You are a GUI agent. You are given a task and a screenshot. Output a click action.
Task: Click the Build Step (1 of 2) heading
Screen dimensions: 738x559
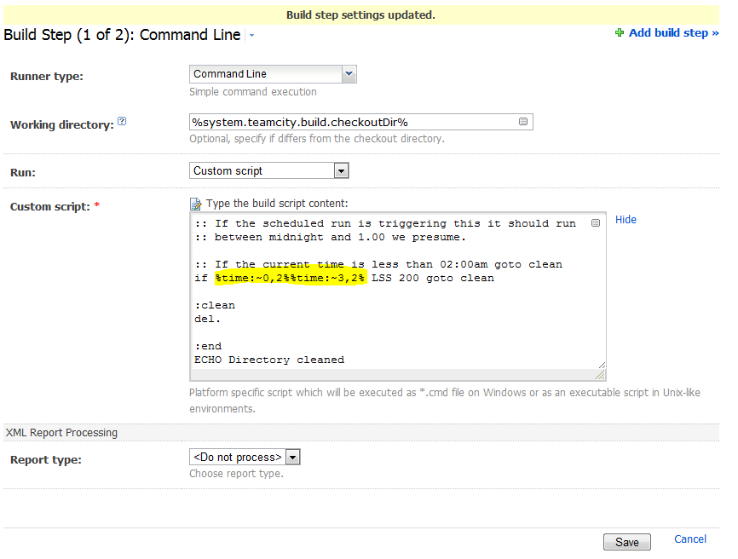tap(122, 35)
